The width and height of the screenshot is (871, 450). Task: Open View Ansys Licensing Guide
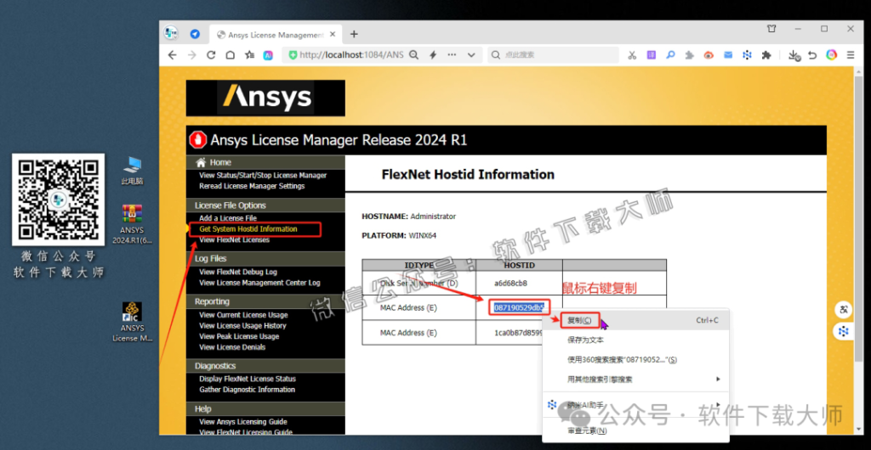pyautogui.click(x=243, y=422)
